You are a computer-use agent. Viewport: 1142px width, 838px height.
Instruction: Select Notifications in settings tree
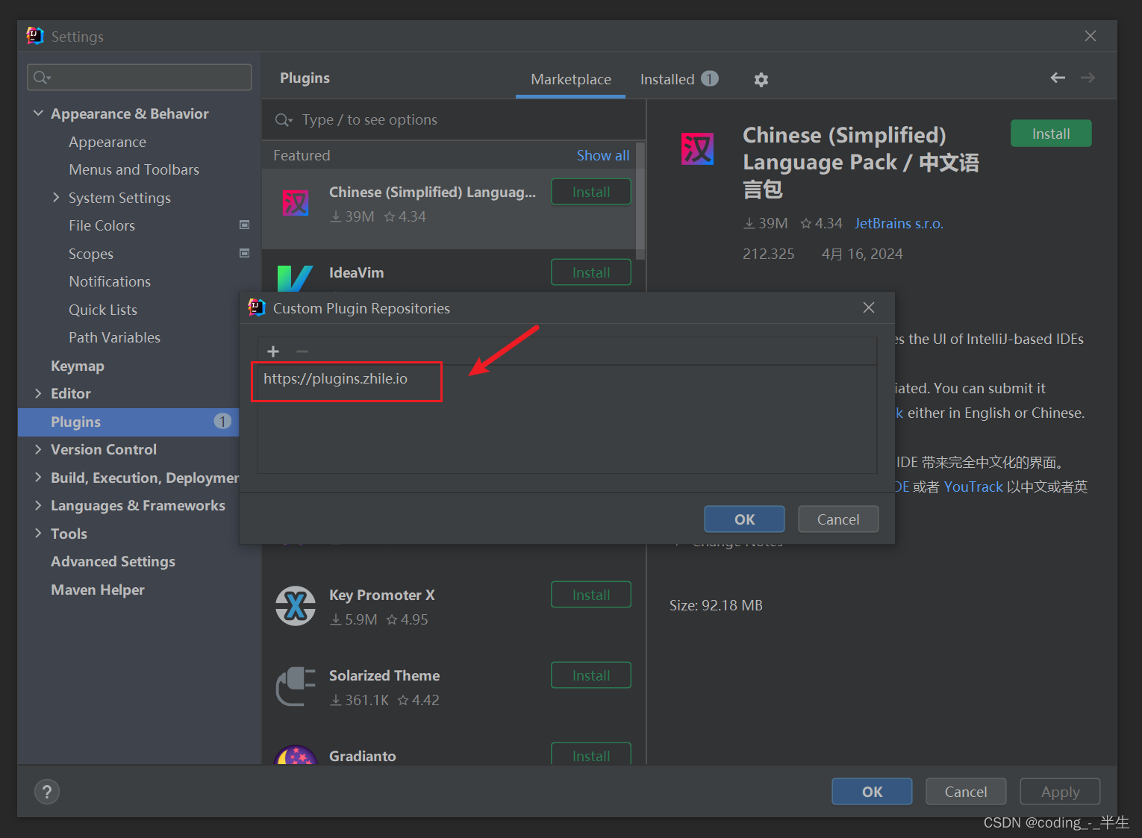(110, 281)
